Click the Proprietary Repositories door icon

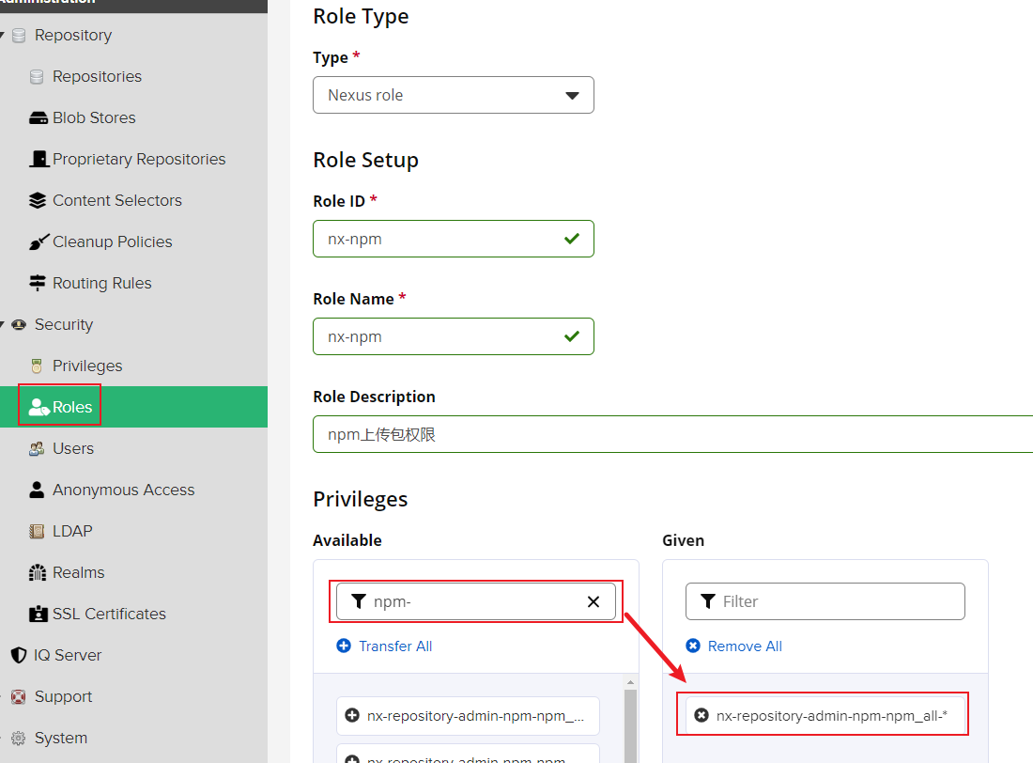click(x=39, y=159)
